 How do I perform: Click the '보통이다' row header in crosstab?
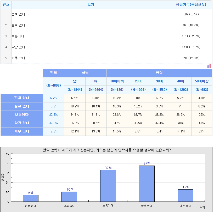(x=22, y=115)
